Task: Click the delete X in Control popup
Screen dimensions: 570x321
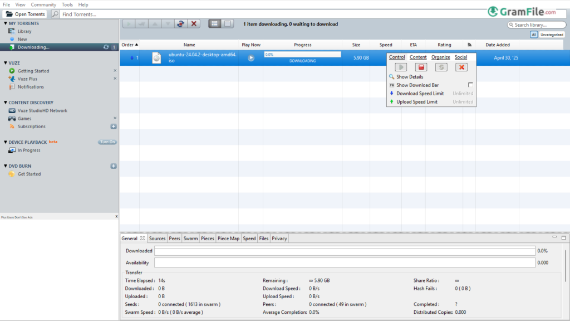Action: pos(461,67)
